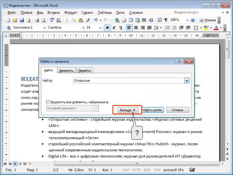Open the Формат menu
233x175 pixels.
(71, 13)
